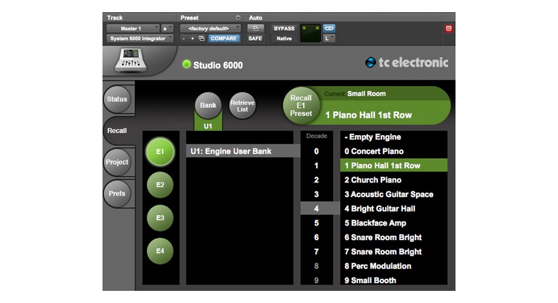Click the Retrieve List button
The height and width of the screenshot is (303, 558).
[x=243, y=105]
